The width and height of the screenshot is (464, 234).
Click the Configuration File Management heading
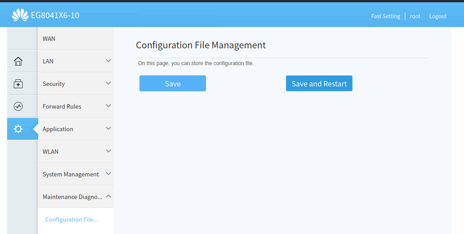tap(201, 45)
